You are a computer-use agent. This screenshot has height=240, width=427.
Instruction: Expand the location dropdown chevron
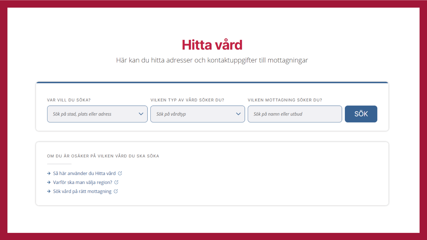[141, 114]
